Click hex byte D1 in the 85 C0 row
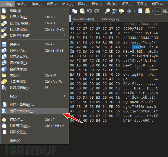This screenshot has height=157, width=168. pyautogui.click(x=85, y=98)
